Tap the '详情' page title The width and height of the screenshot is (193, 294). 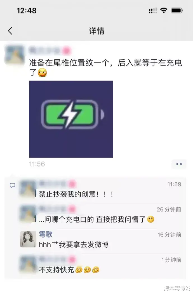click(96, 31)
